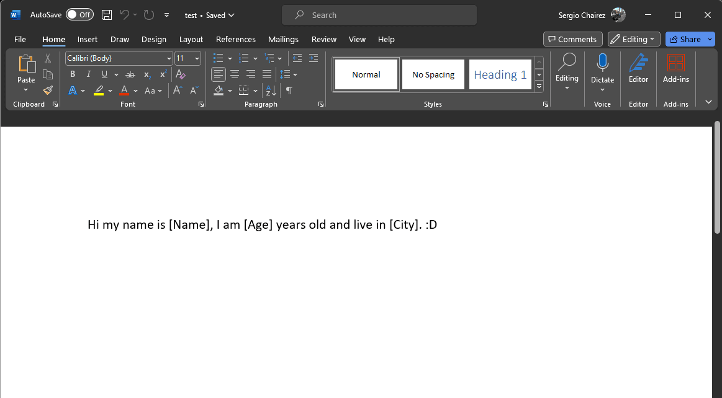
Task: Open the Add-ins pane
Action: 675,68
